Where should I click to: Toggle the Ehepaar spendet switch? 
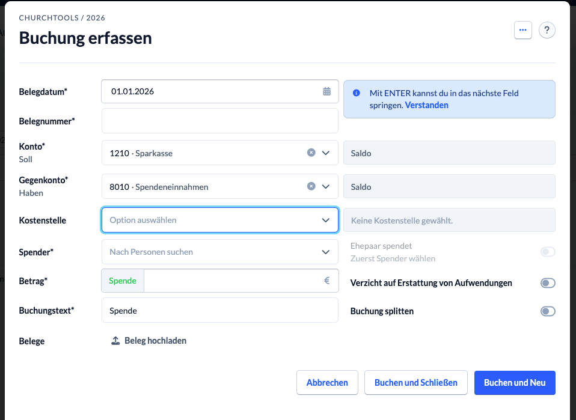point(547,252)
